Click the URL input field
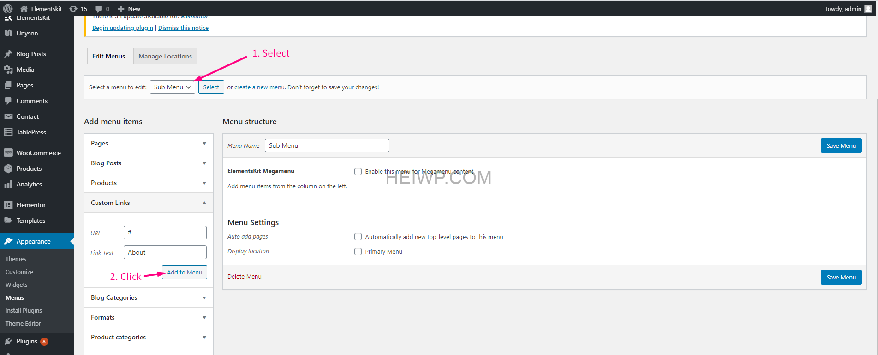 (x=165, y=233)
